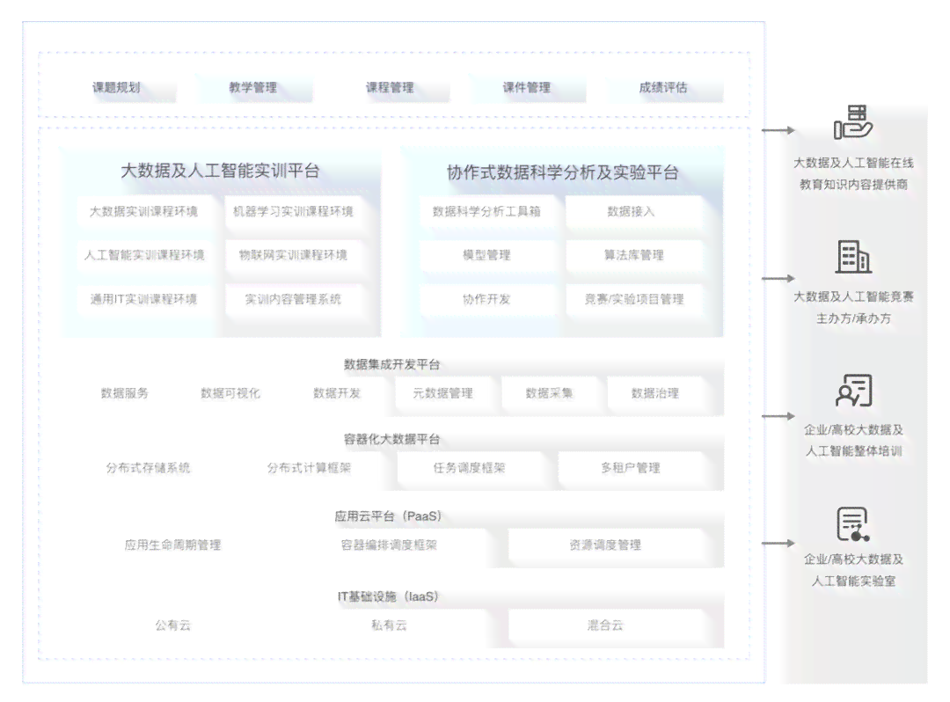Screen dimensions: 950x702
Task: Click the 大数据及人工智能实训平台 heading
Action: 220,171
